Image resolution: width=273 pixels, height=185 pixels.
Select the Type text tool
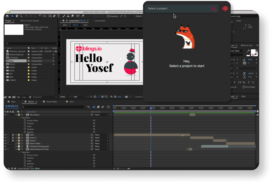(x=59, y=16)
